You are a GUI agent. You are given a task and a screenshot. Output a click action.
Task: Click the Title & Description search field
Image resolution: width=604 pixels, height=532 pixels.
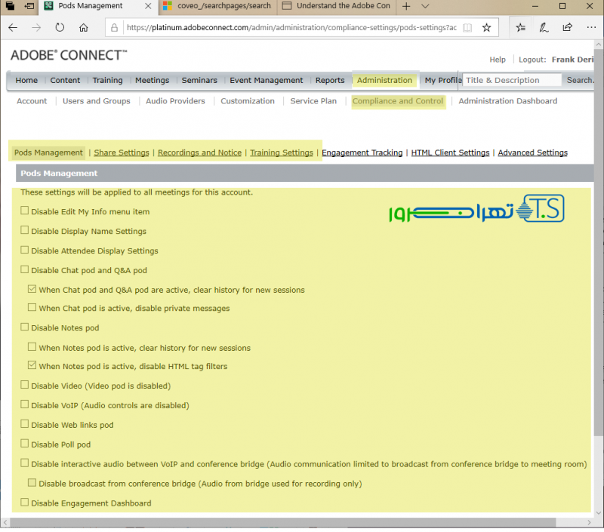tap(512, 80)
